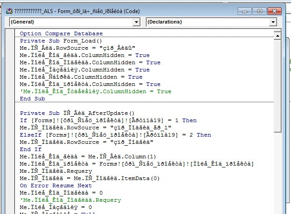
Task: Open the (Declarations) procedure dropdown
Action: [x=212, y=22]
